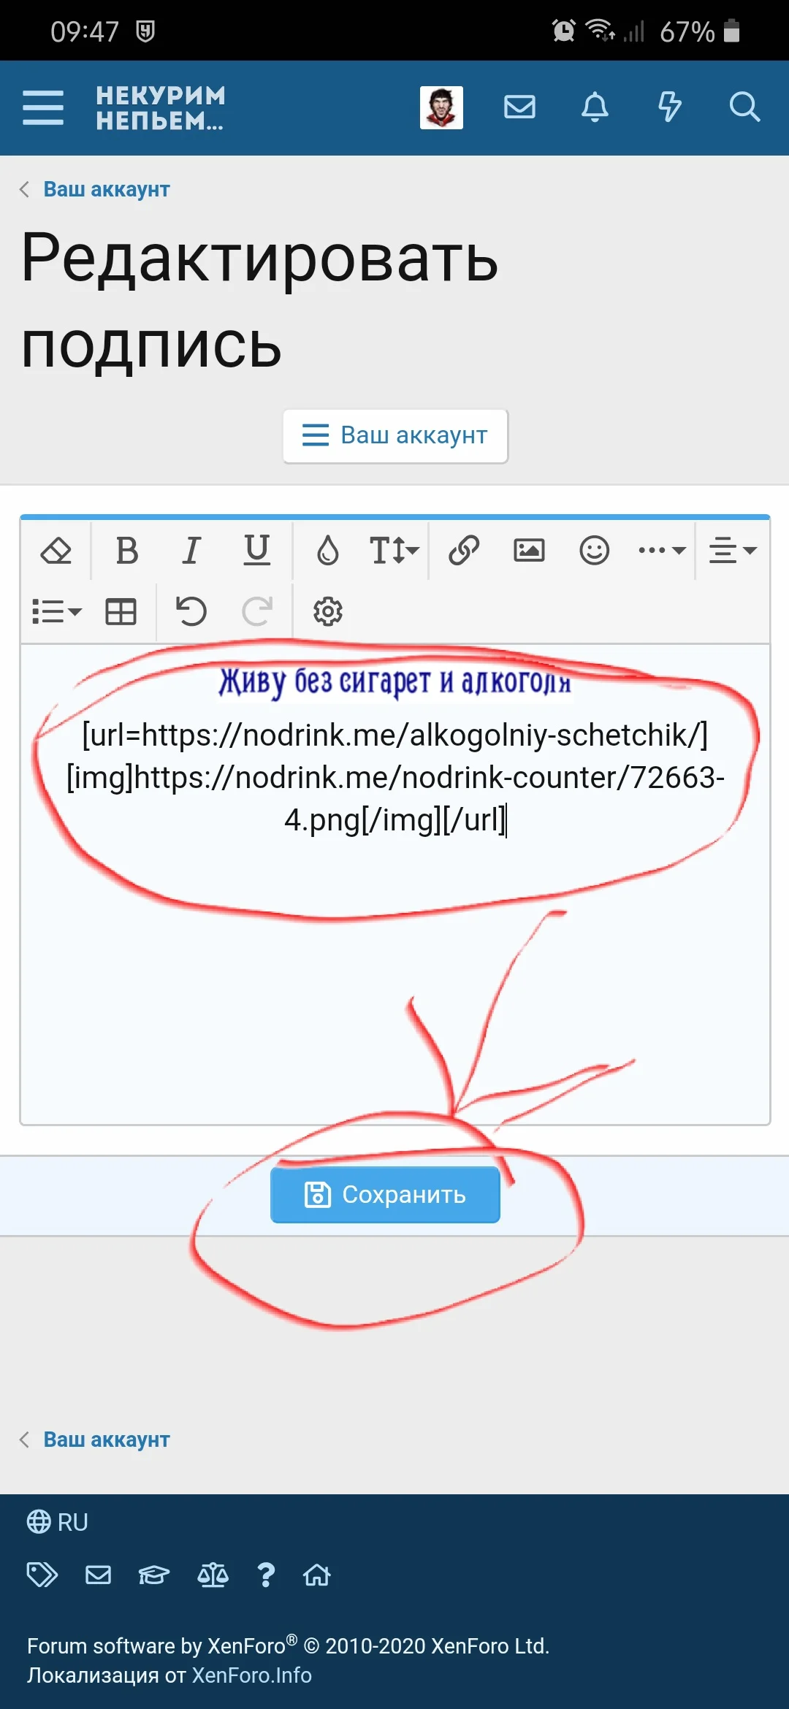Check the alarm icon in status bar
Viewport: 789px width, 1709px height.
click(563, 31)
